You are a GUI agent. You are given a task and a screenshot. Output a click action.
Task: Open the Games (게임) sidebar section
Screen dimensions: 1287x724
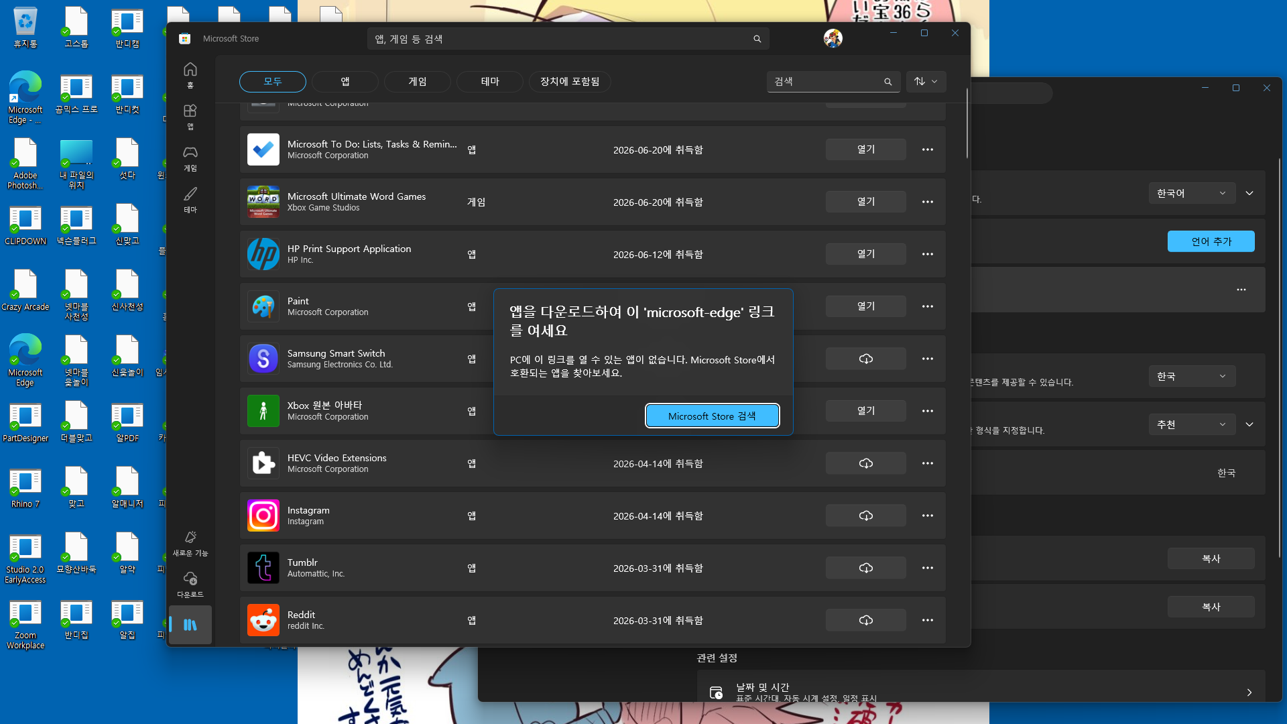coord(190,158)
